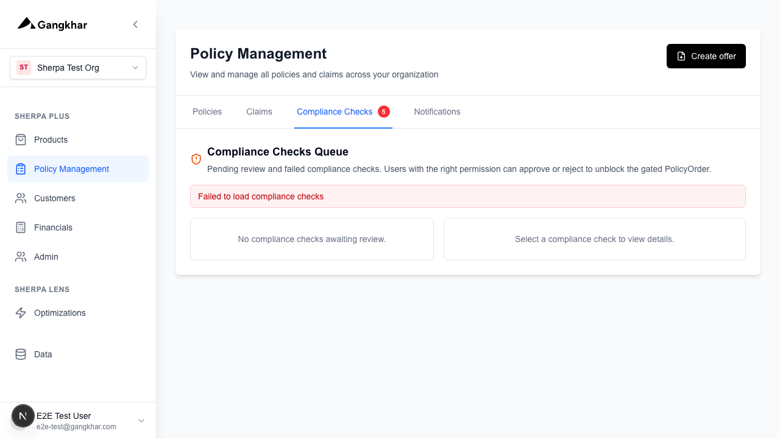Click the 'View and manage all policies' subtitle
Viewport: 780px width, 439px height.
(x=314, y=74)
